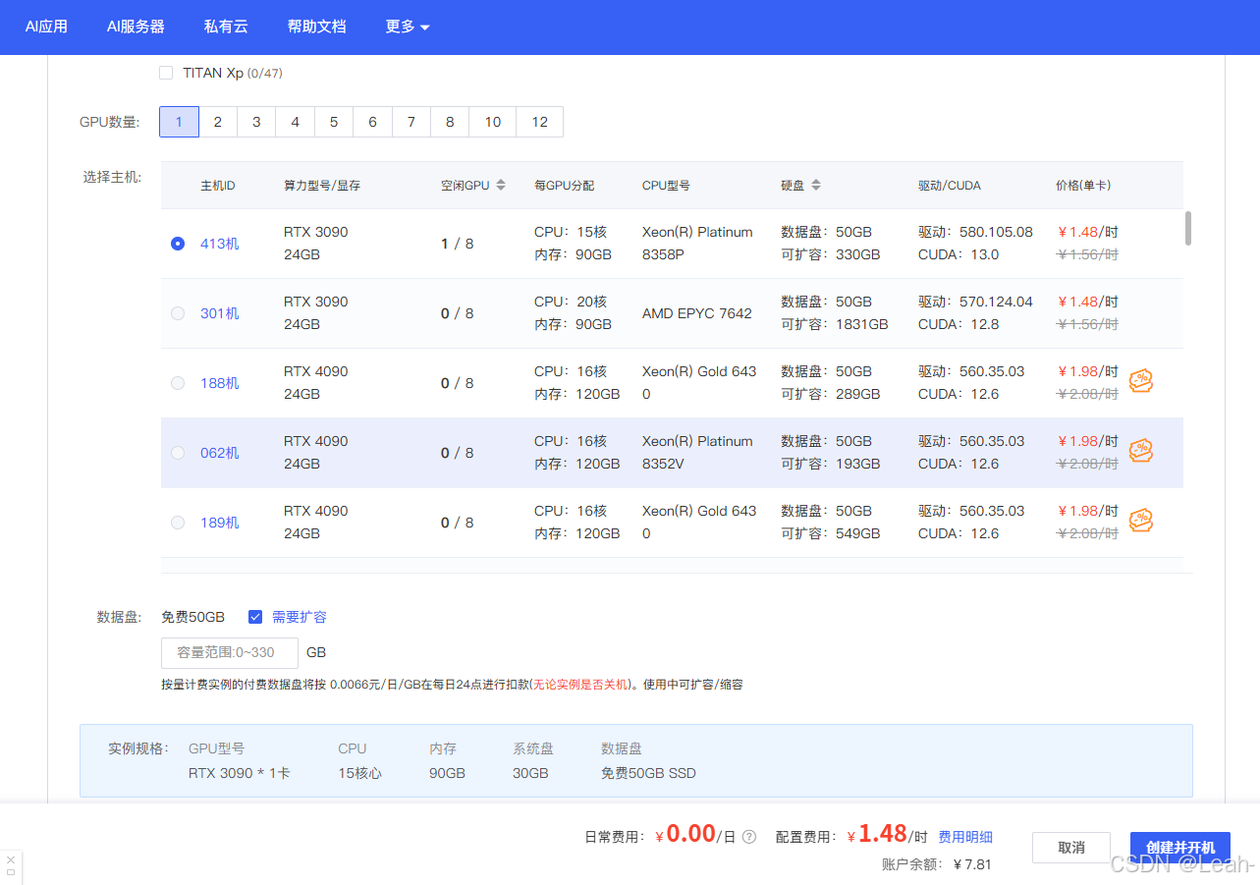This screenshot has height=885, width=1260.
Task: Click the CPU型号 column header
Action: [x=666, y=185]
